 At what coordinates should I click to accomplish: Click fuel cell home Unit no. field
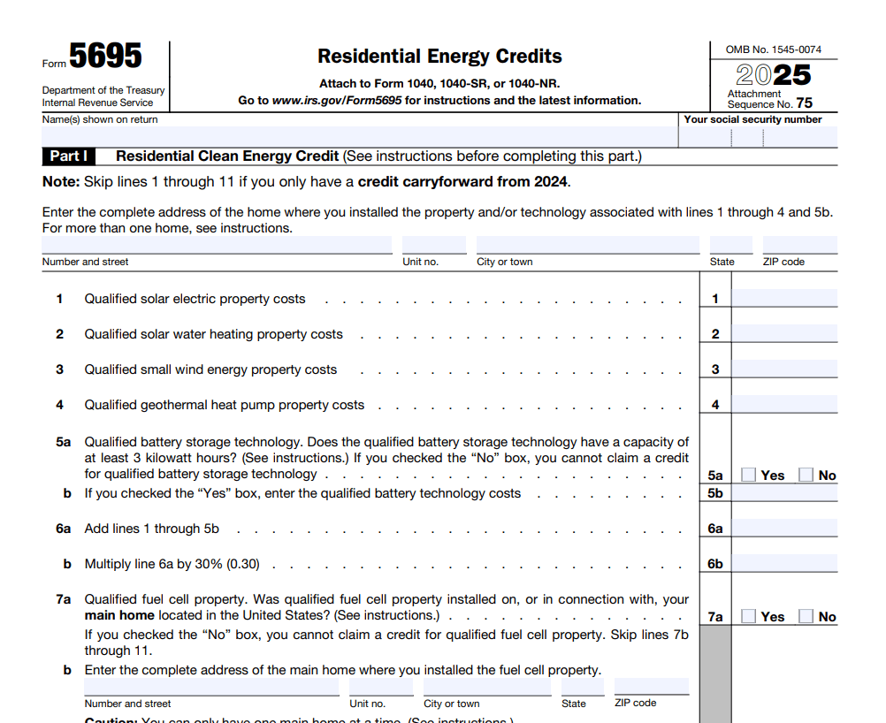[381, 686]
